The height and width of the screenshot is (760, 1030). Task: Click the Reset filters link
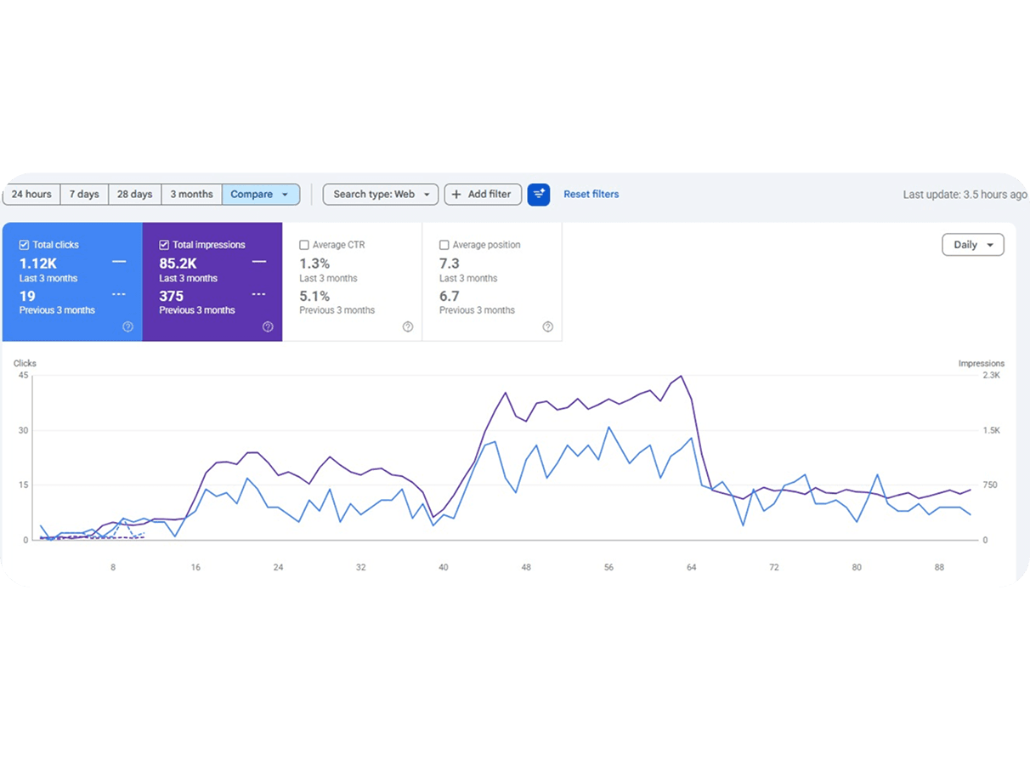(591, 195)
